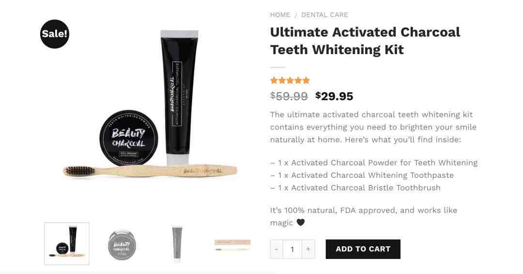
Task: Decrease quantity with the minus button
Action: (x=277, y=249)
